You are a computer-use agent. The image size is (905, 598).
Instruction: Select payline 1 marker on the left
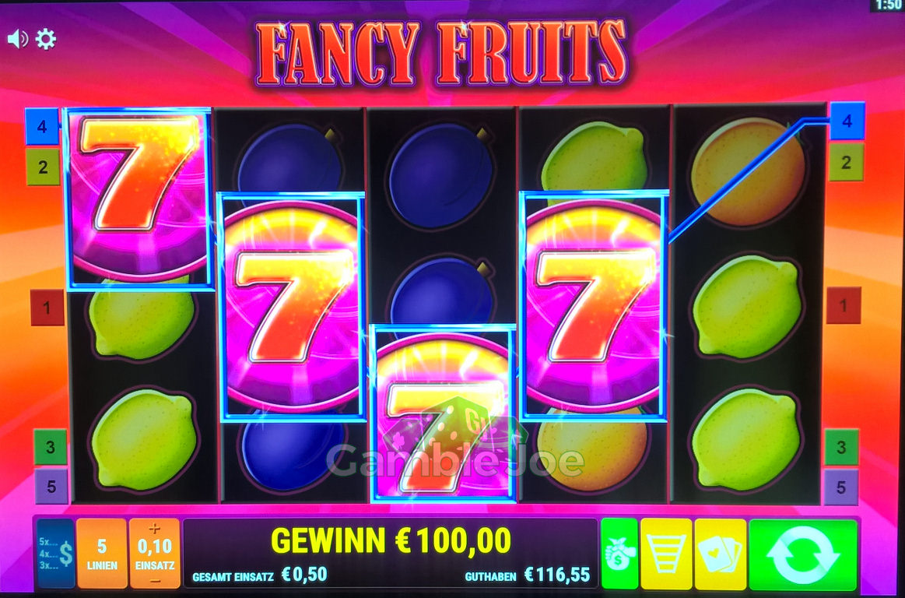[x=47, y=308]
